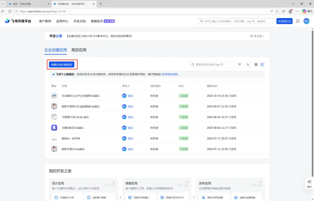This screenshot has height=201, width=314.
Task: Click 创建企业自建应用 button
Action: pos(62,65)
